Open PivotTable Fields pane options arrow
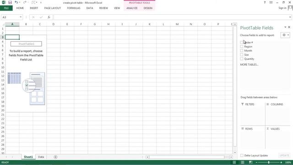Image resolution: width=293 pixels, height=165 pixels. (285, 27)
